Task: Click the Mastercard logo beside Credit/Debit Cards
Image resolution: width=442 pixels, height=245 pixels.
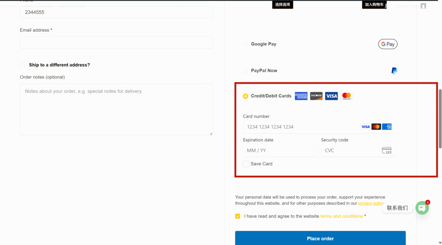Action: click(x=346, y=96)
